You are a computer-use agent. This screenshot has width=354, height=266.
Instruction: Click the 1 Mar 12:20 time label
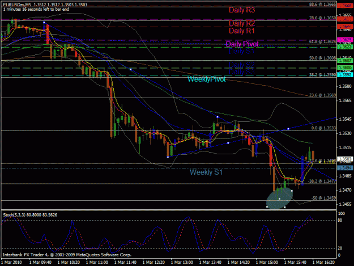(153, 263)
